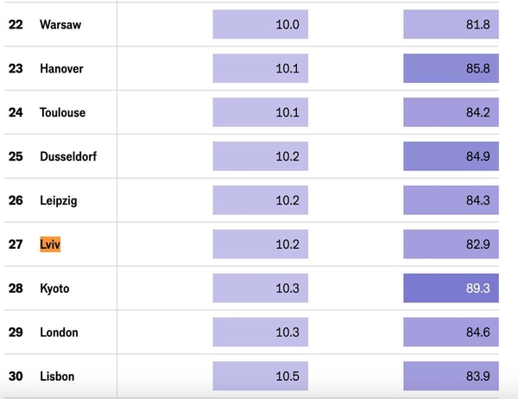The width and height of the screenshot is (518, 399).
Task: Select Dusseldorf's 84.9 value cell
Action: point(451,156)
